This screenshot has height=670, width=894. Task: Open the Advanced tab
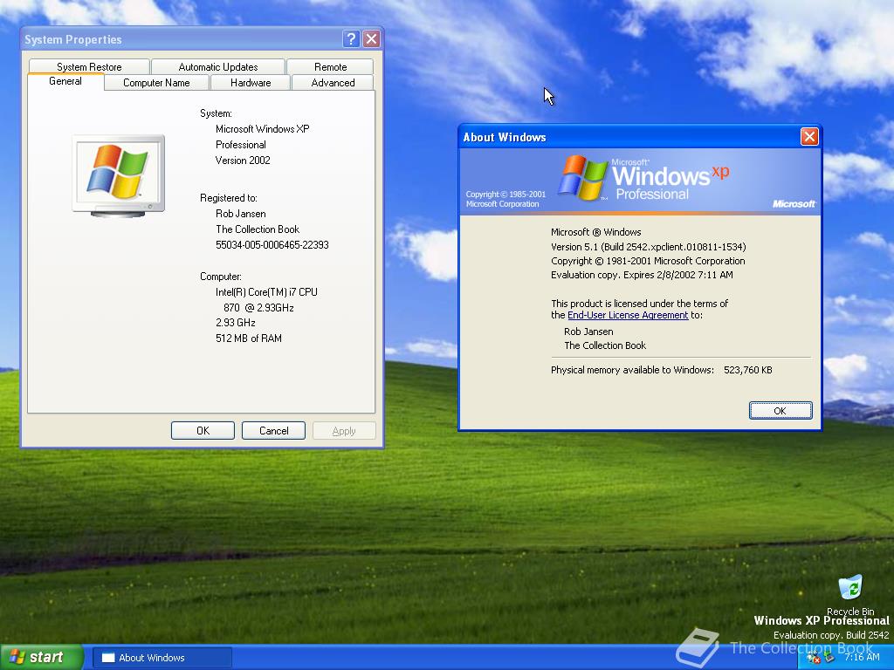(333, 83)
